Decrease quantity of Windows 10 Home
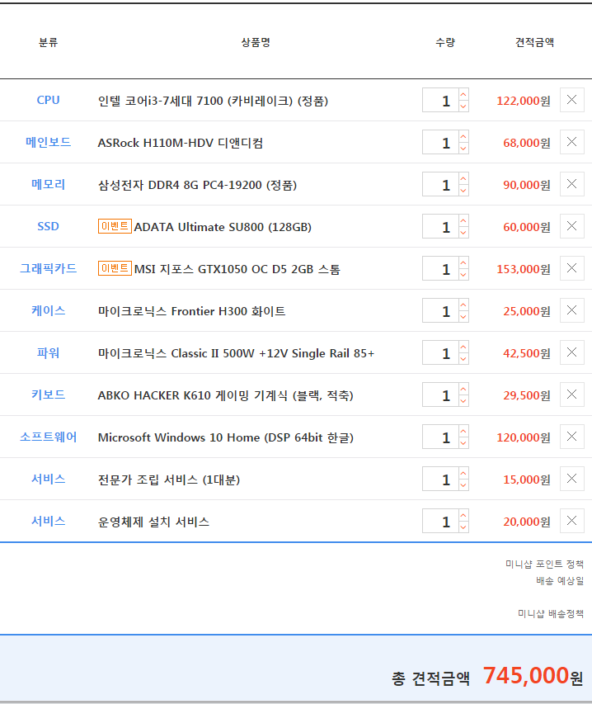This screenshot has width=592, height=704. point(463,442)
